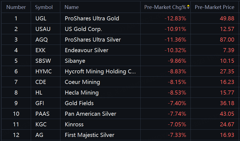Select the -11.36% change for AGQ
Viewport: 240px width, 141px height.
point(175,40)
